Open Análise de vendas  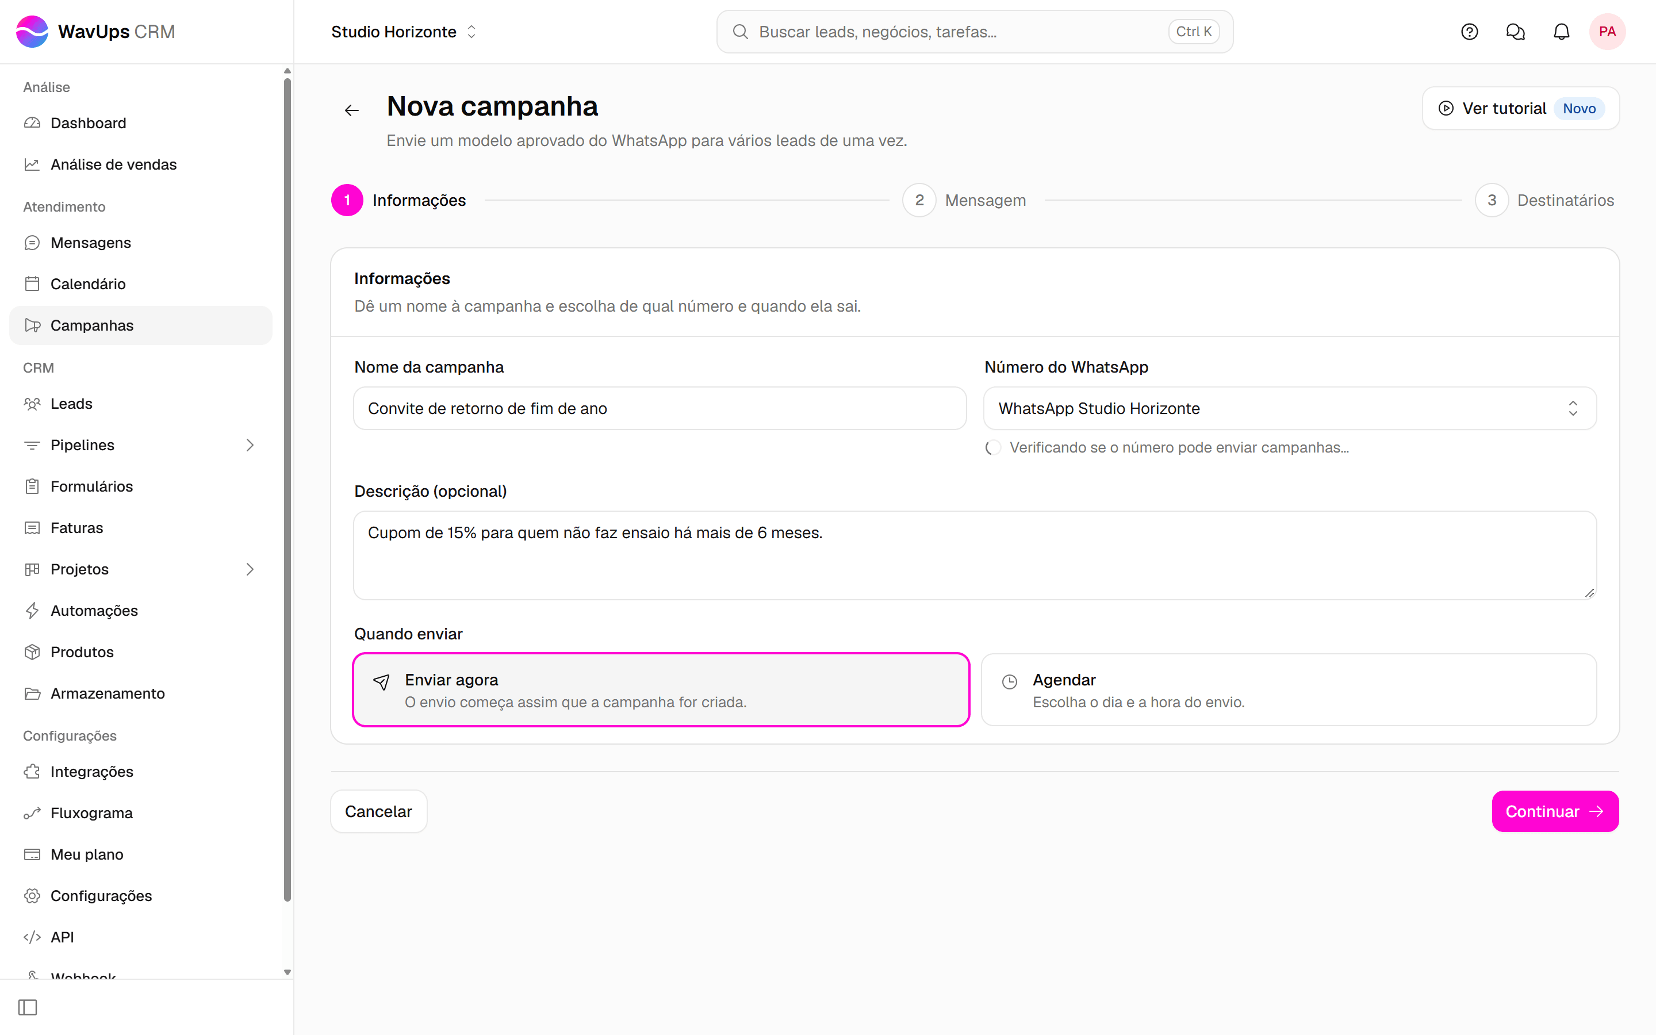point(141,164)
